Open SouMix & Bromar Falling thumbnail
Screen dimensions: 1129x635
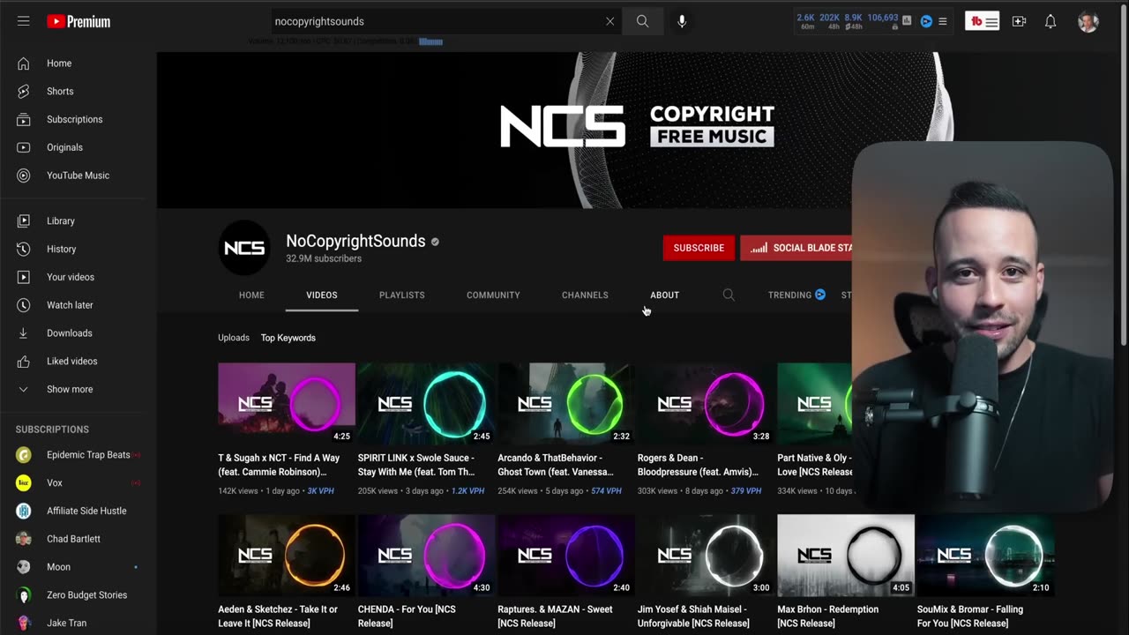tap(985, 554)
